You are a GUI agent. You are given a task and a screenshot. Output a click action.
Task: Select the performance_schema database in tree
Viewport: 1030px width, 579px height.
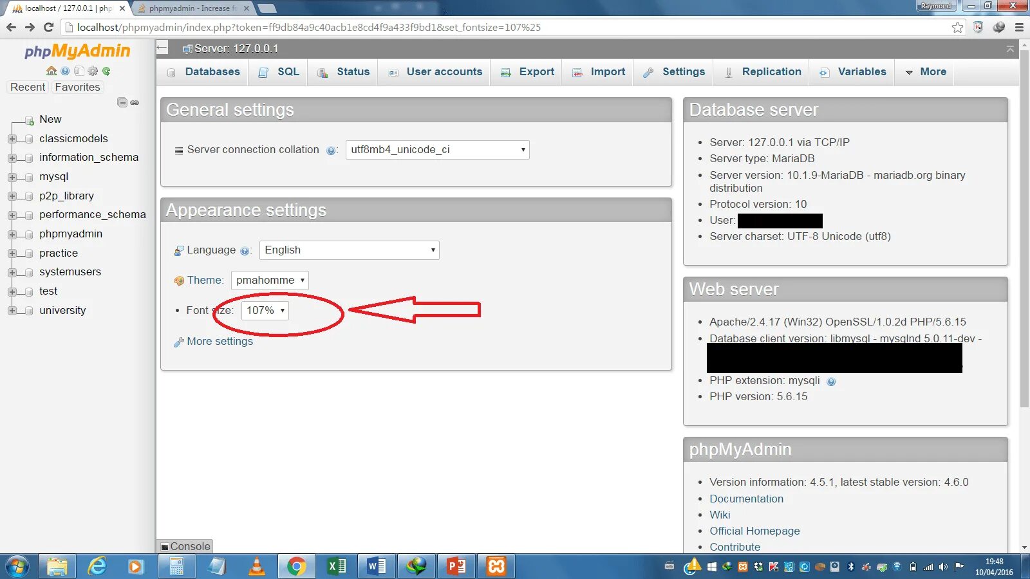point(93,215)
